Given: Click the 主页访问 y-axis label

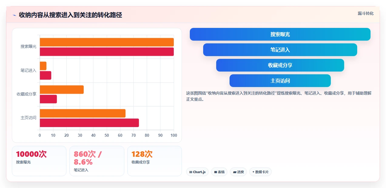Looking at the screenshot, I should pyautogui.click(x=29, y=118).
